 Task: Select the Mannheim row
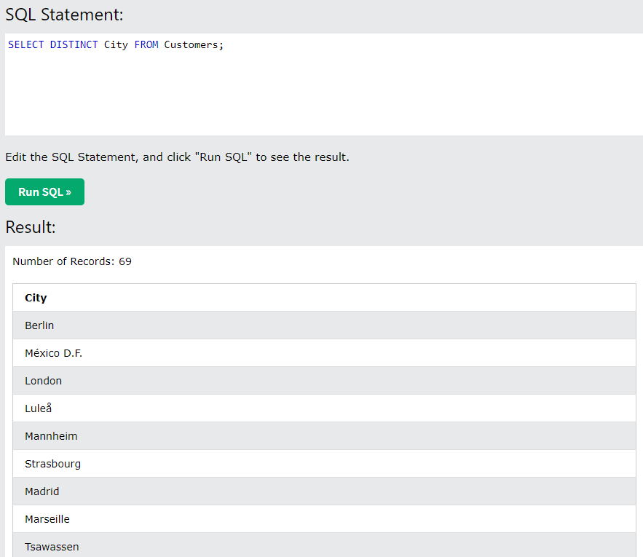point(324,436)
